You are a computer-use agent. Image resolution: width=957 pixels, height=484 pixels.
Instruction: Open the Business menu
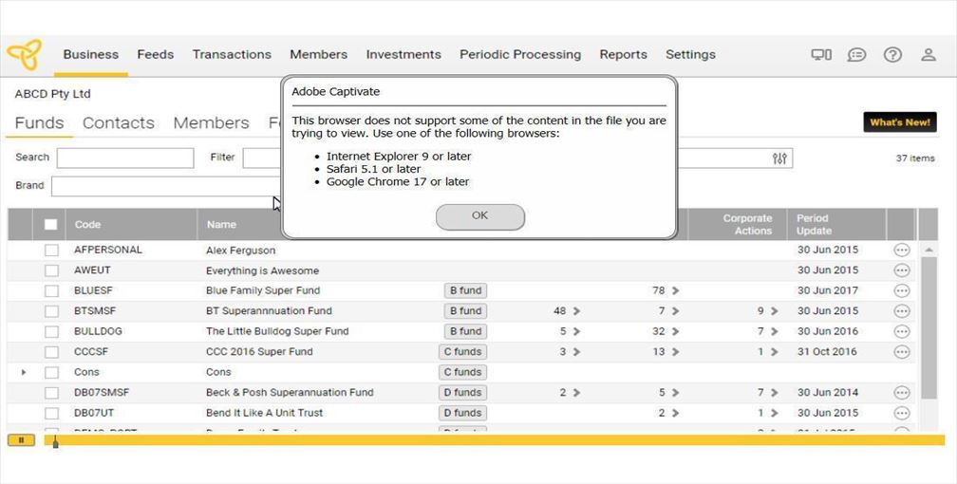tap(91, 54)
